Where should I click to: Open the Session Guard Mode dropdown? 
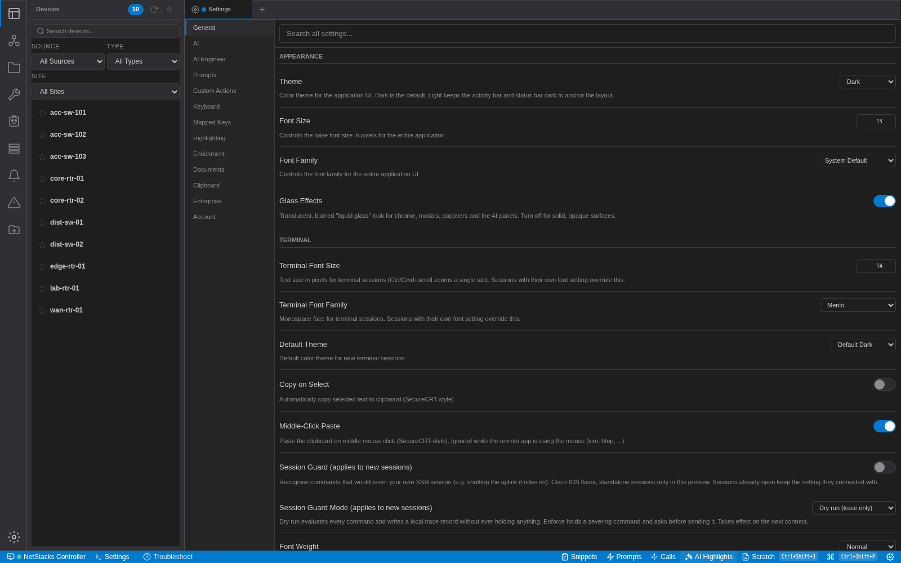pyautogui.click(x=854, y=508)
